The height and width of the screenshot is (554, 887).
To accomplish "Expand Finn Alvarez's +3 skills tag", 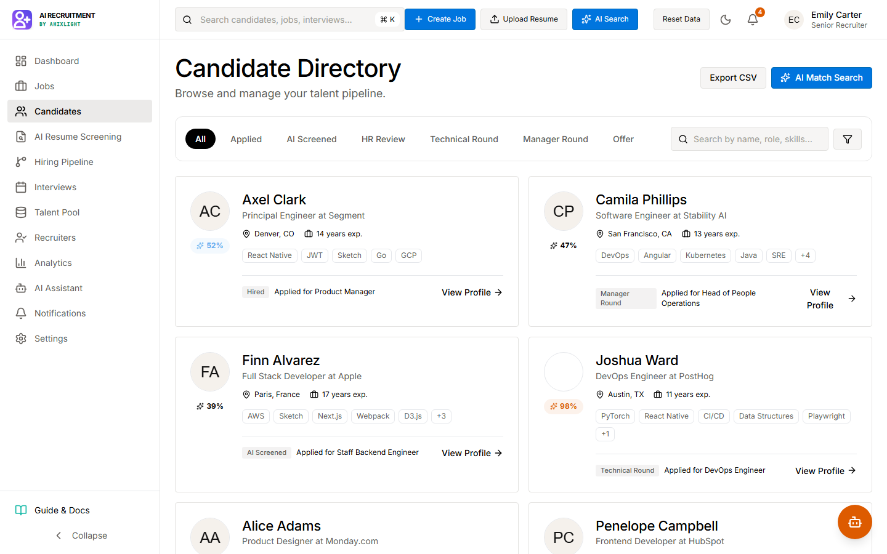I will click(x=441, y=416).
